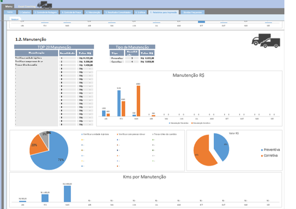296x209 pixels.
Task: Click Manutenção Preventiva legend entry under bar chart
Action: (179, 123)
